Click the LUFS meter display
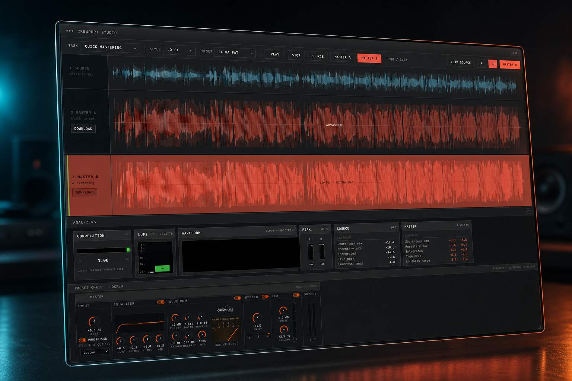 point(155,257)
